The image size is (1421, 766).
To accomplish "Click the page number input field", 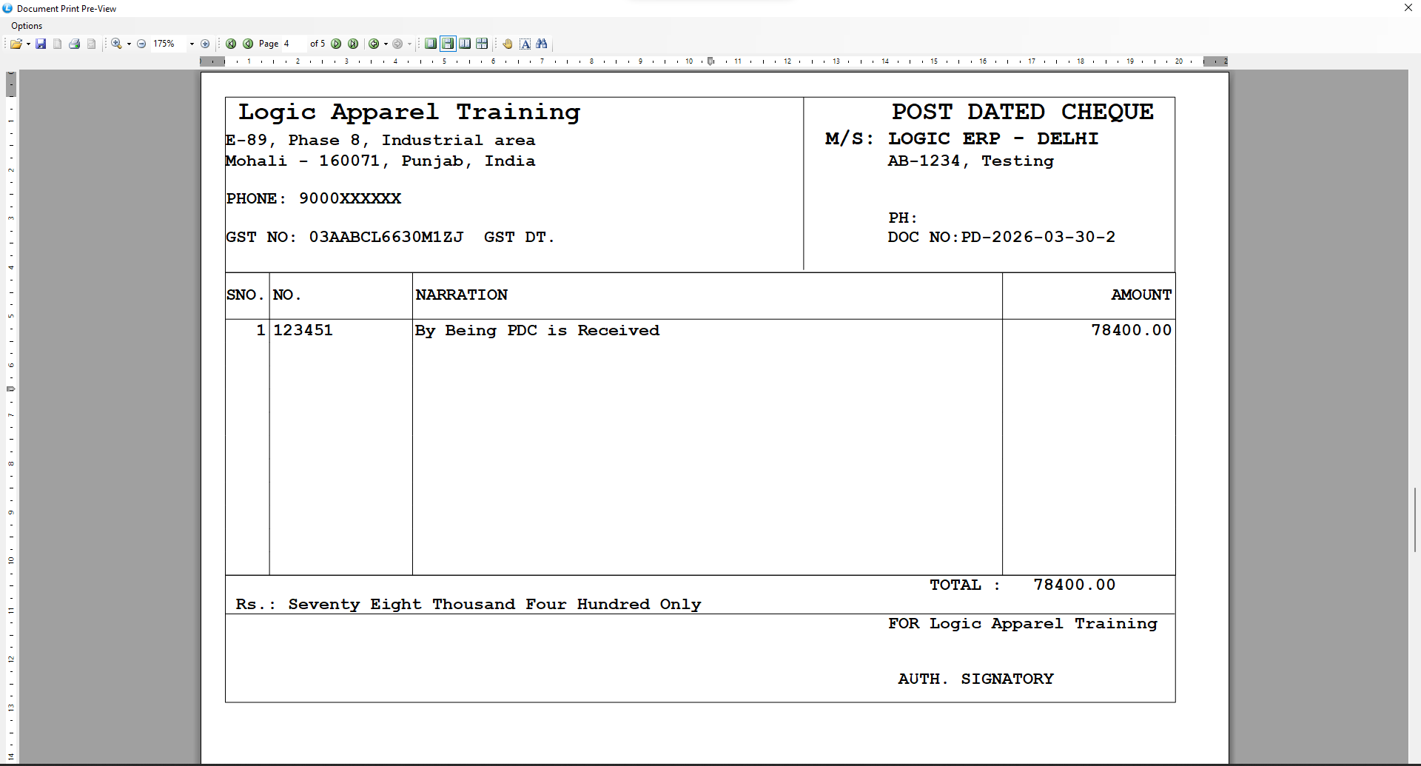I will [293, 44].
